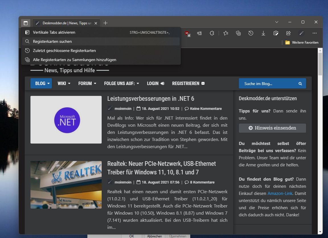The height and width of the screenshot is (238, 328).
Task: Open the Keine Kommentare link
Action: [x=203, y=109]
